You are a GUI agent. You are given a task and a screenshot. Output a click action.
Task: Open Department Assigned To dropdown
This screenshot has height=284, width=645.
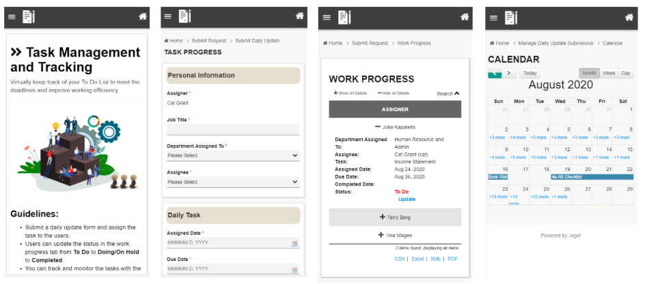coord(233,156)
